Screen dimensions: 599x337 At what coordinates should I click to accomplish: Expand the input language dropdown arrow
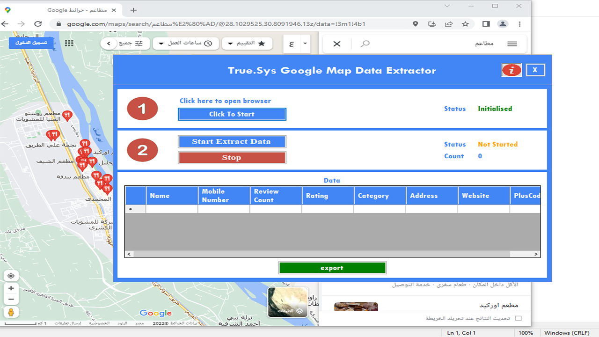coord(305,44)
